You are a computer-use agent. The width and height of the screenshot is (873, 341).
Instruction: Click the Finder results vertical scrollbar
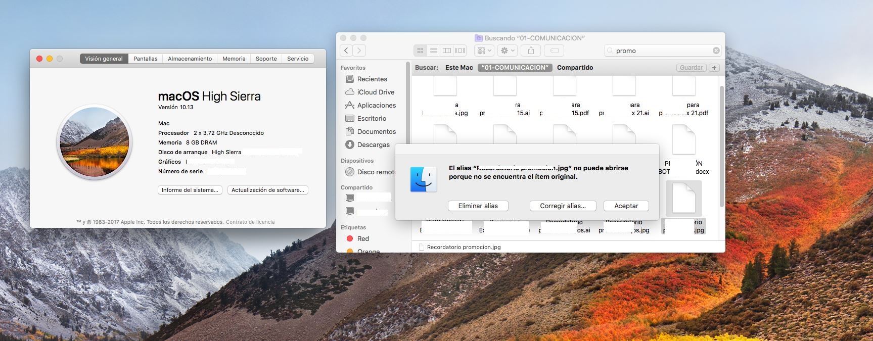(x=721, y=147)
